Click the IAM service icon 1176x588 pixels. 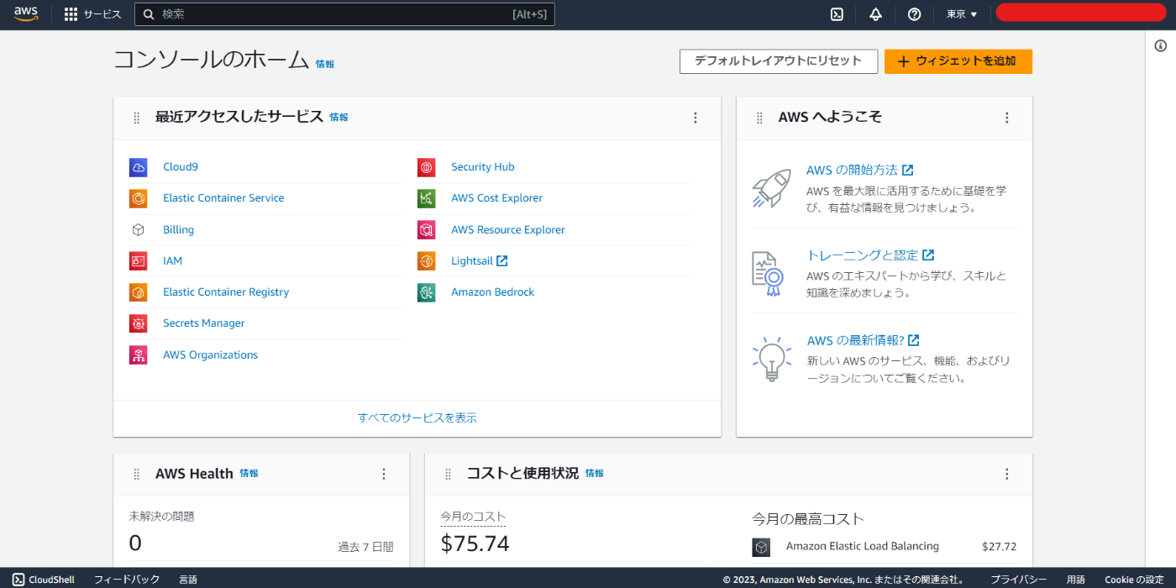tap(139, 261)
